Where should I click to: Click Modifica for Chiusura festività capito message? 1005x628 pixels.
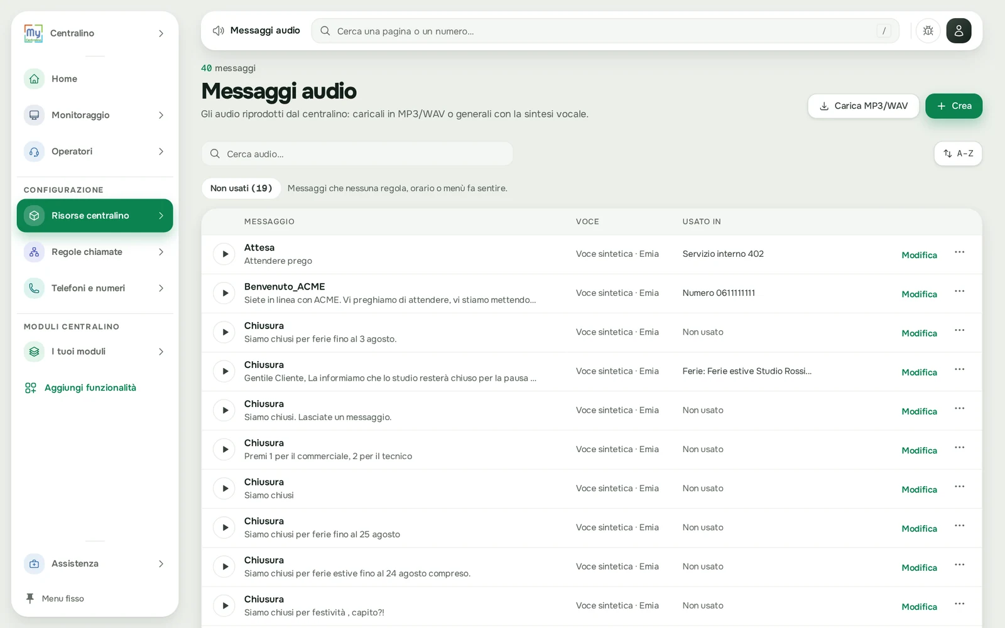[x=919, y=607]
